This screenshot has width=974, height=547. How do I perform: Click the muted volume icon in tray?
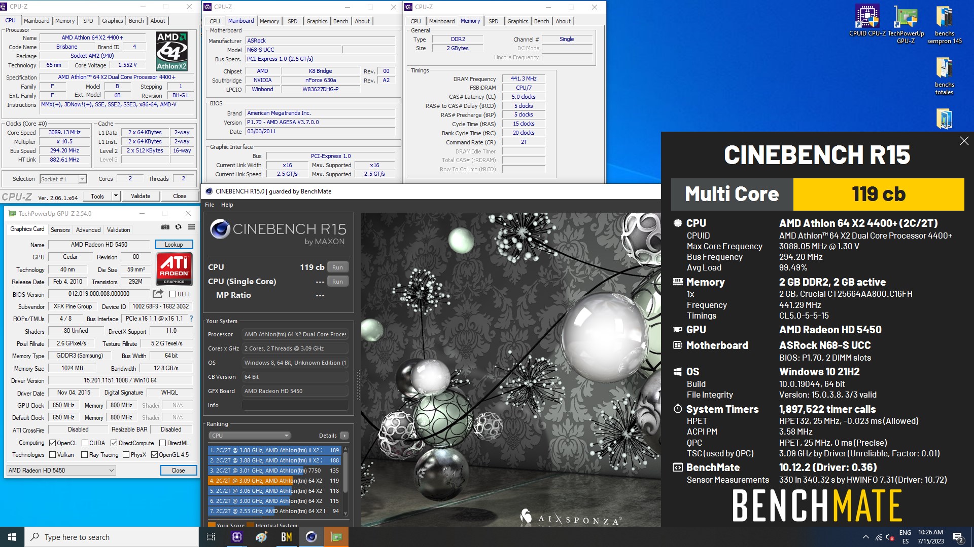point(890,537)
